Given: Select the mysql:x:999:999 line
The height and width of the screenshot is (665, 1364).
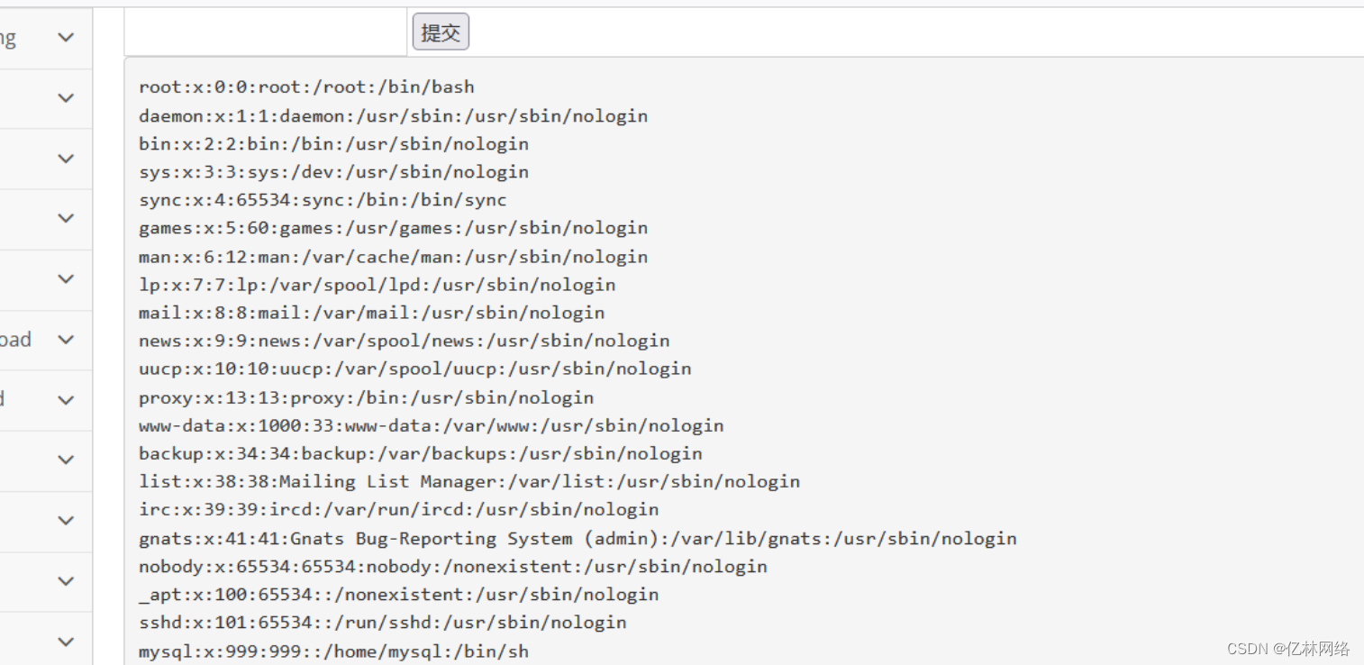Looking at the screenshot, I should point(333,651).
